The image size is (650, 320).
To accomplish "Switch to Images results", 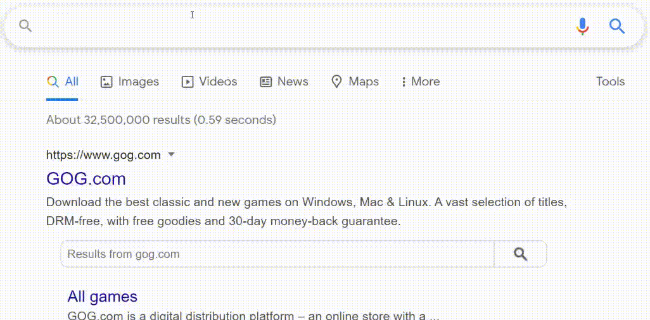I will 139,82.
